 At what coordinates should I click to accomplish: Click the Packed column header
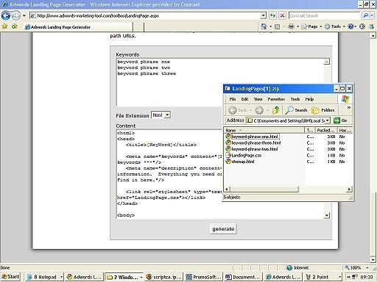click(325, 130)
